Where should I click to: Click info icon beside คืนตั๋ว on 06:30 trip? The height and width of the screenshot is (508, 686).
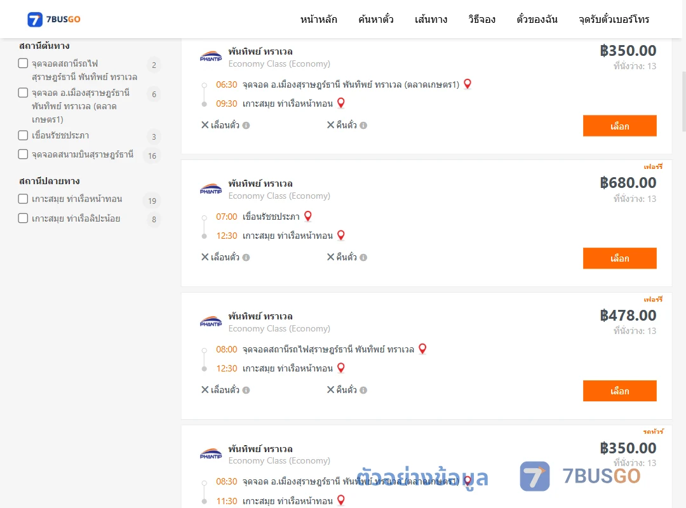coord(363,126)
